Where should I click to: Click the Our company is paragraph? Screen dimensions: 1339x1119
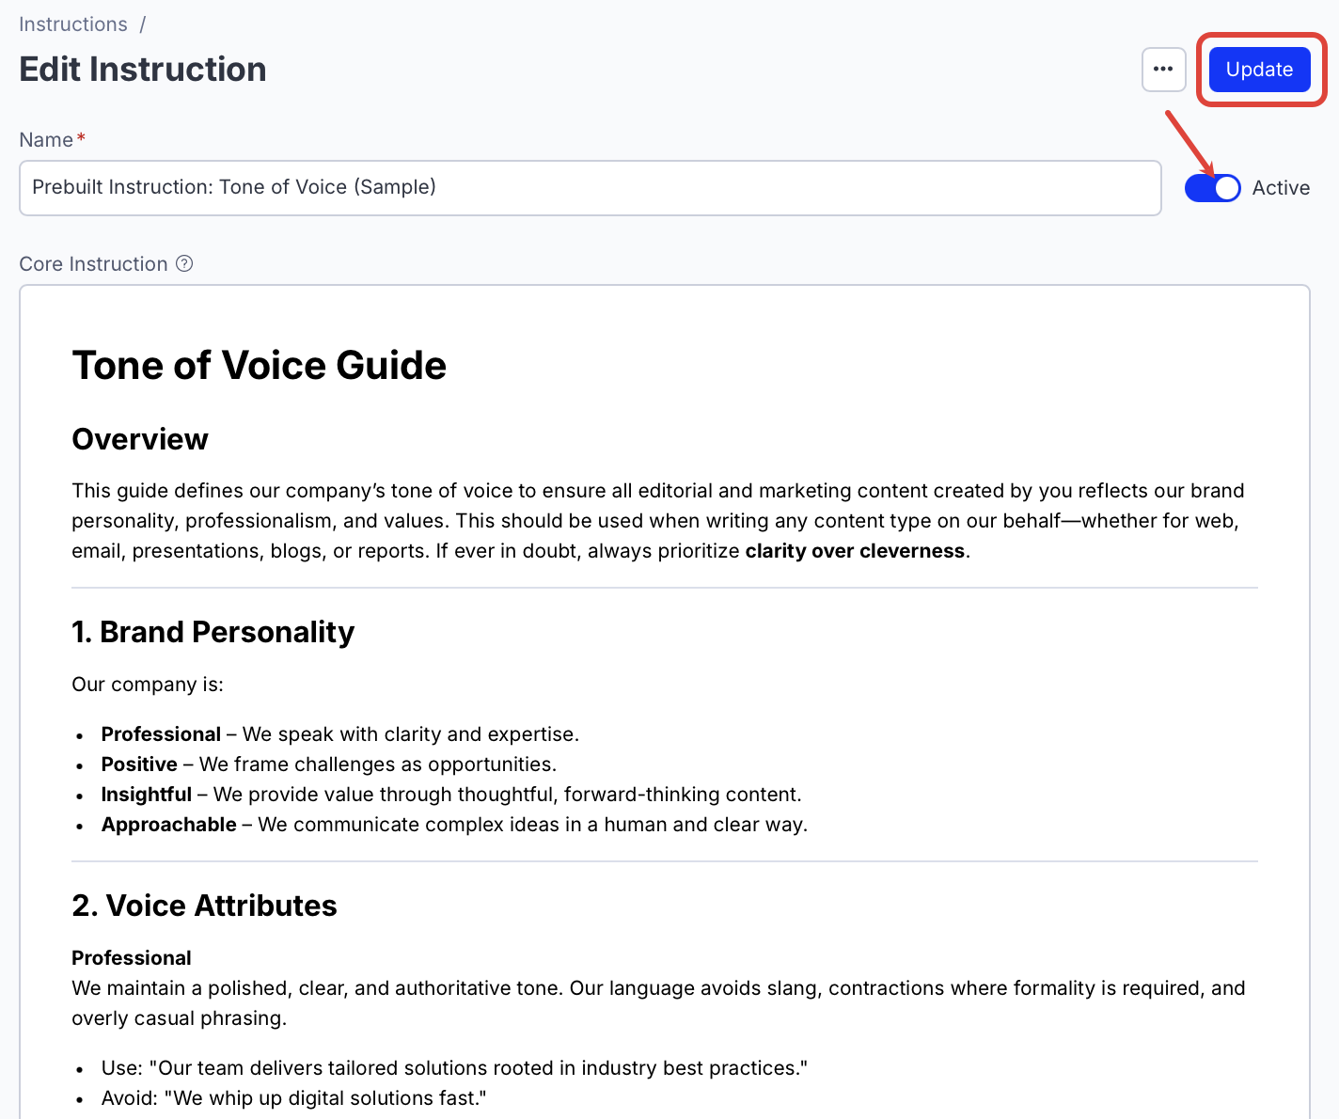148,685
